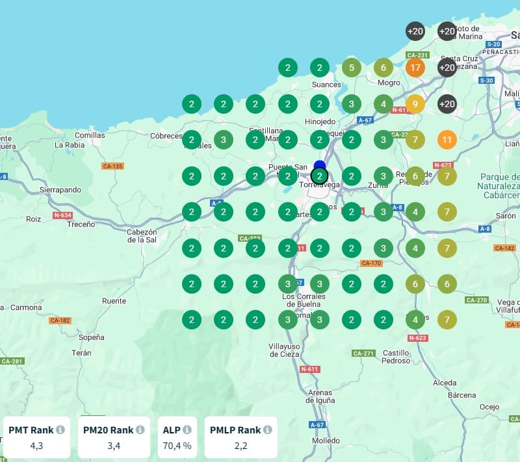
Task: Click the La Rabia label
Action: tap(70, 145)
